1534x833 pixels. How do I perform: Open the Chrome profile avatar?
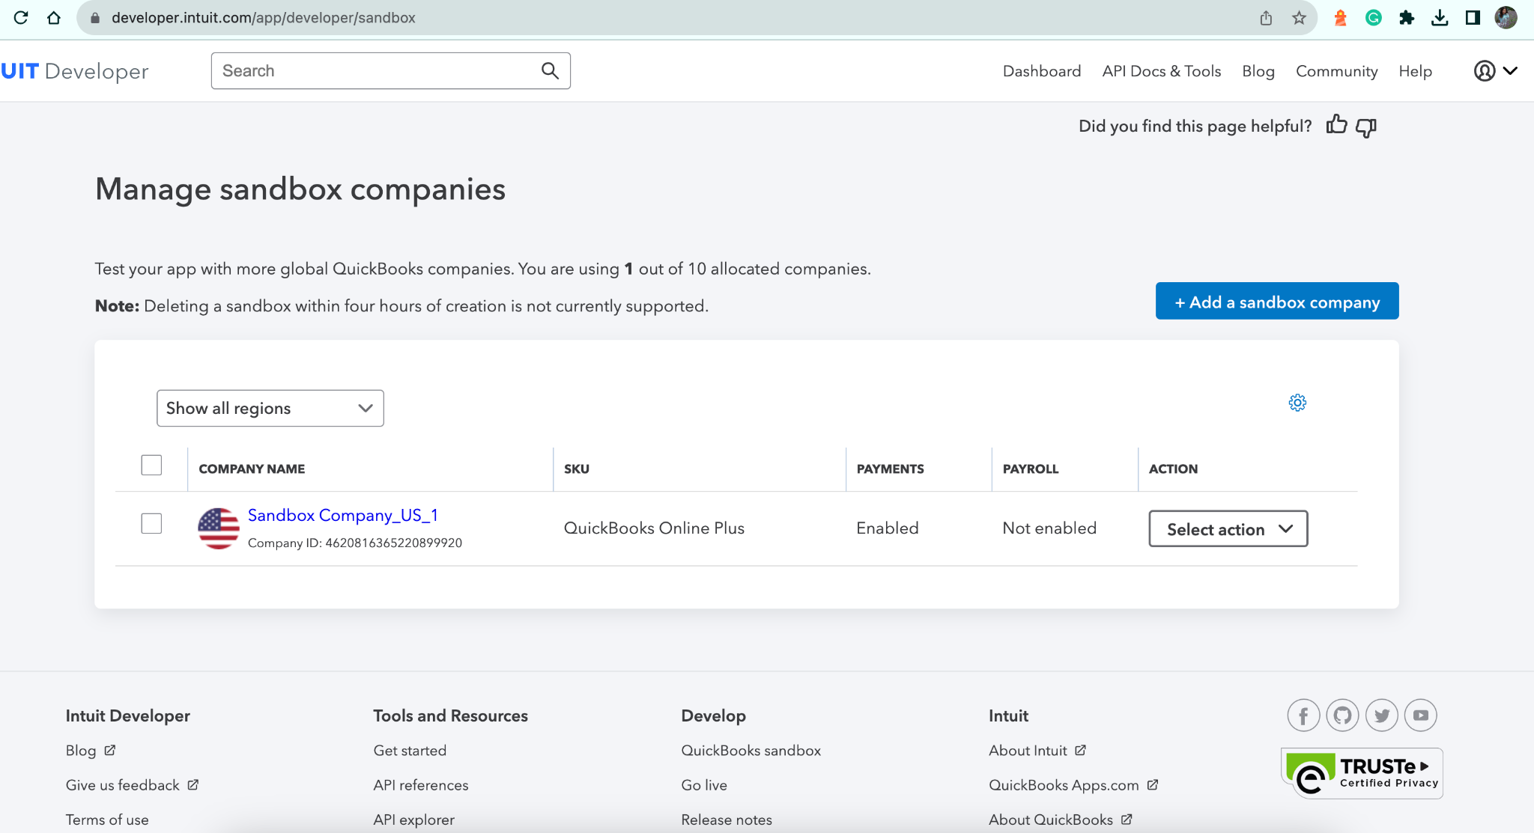[x=1506, y=18]
